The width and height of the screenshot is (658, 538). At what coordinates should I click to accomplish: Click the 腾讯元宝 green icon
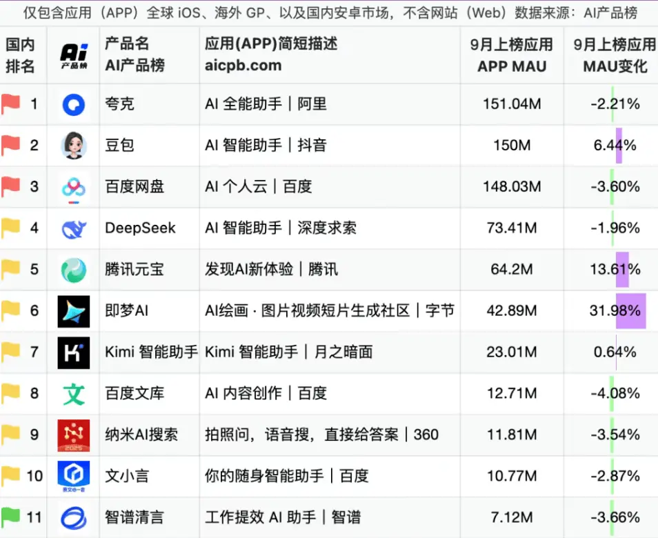[x=73, y=270]
